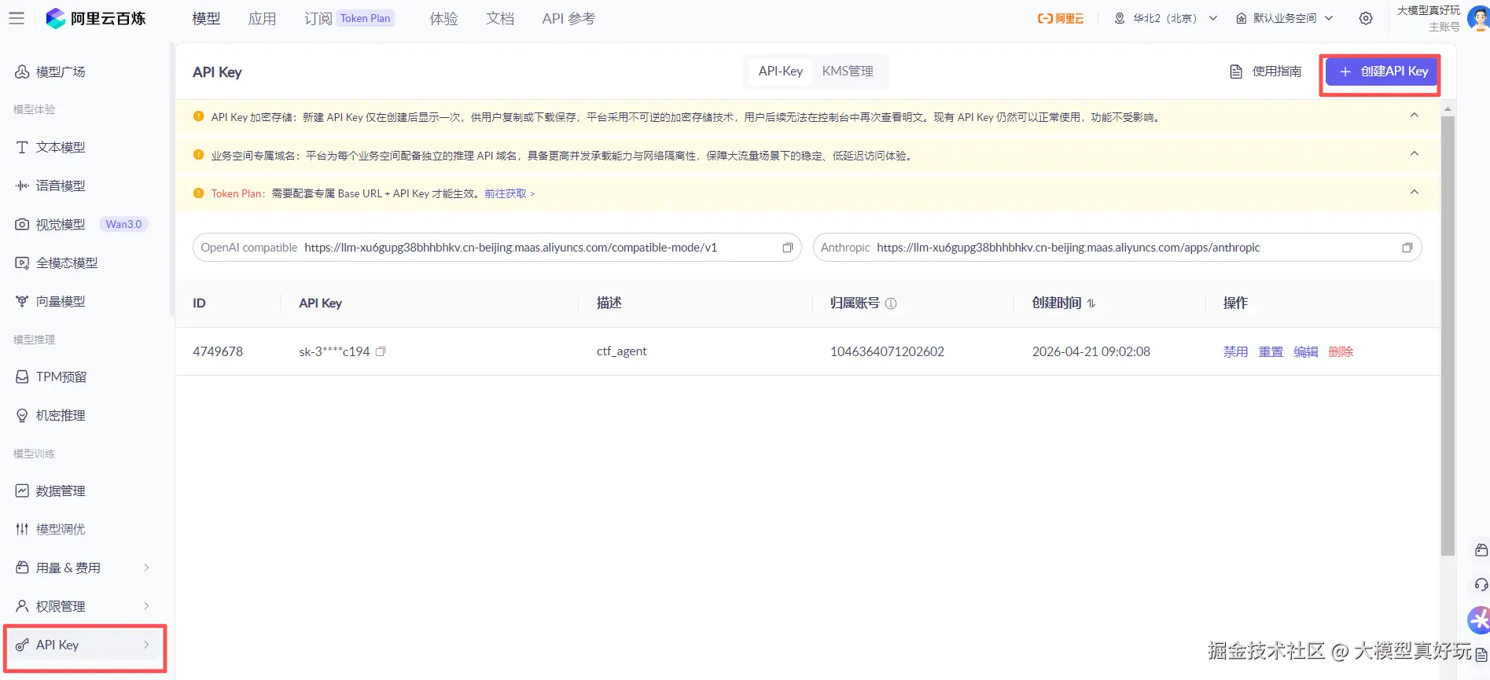Click the document icon at bottom right
This screenshot has width=1490, height=680.
pyautogui.click(x=1481, y=654)
